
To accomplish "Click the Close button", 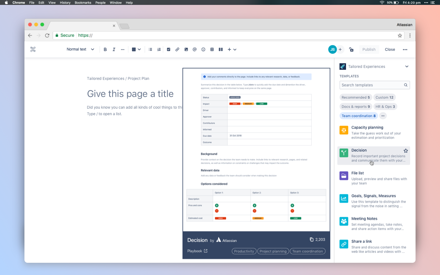I will (390, 50).
